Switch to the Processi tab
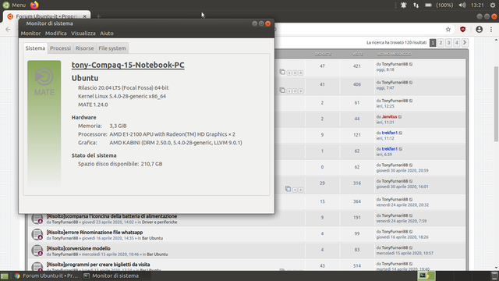Image resolution: width=499 pixels, height=281 pixels. (x=60, y=48)
